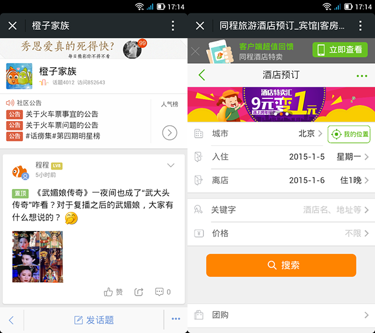Check battery icon in right status bar
The height and width of the screenshot is (333, 375).
point(349,6)
